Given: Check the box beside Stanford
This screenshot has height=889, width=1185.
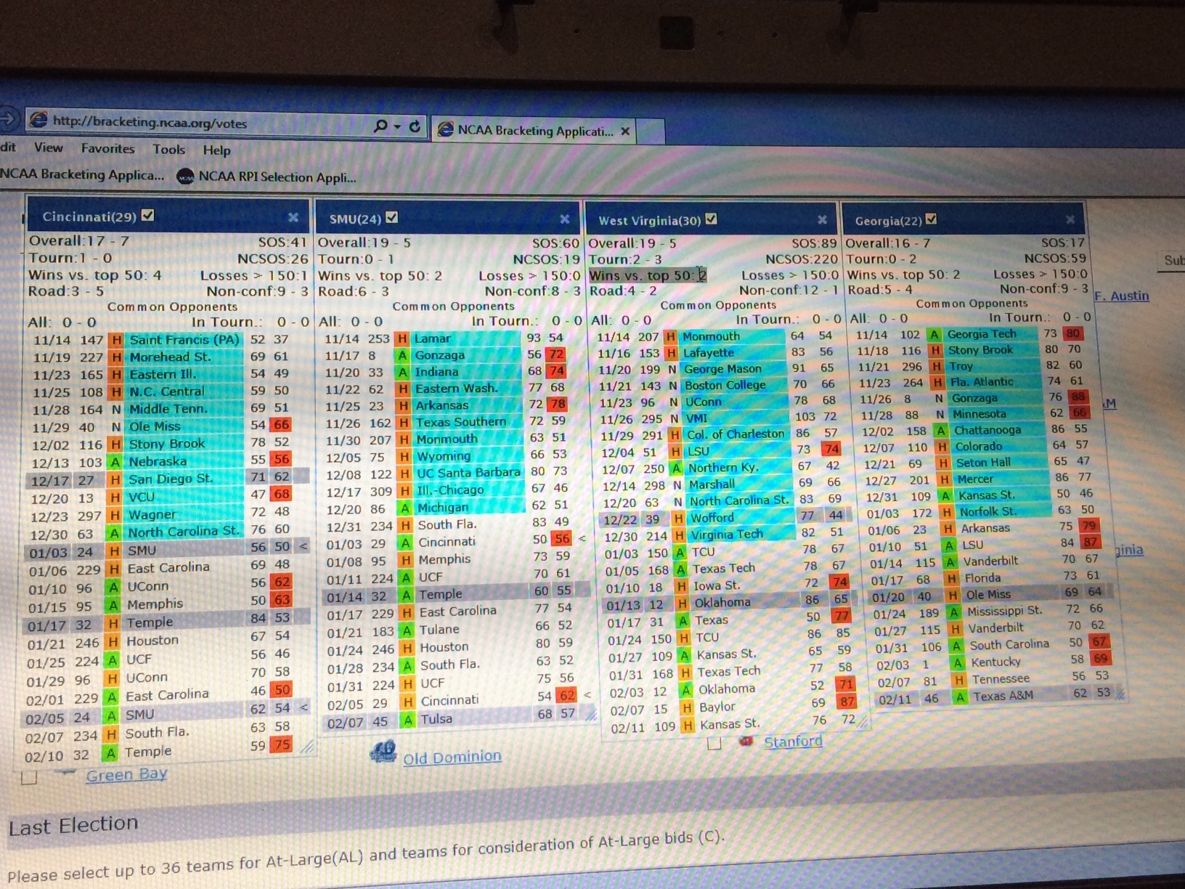Looking at the screenshot, I should coord(714,743).
